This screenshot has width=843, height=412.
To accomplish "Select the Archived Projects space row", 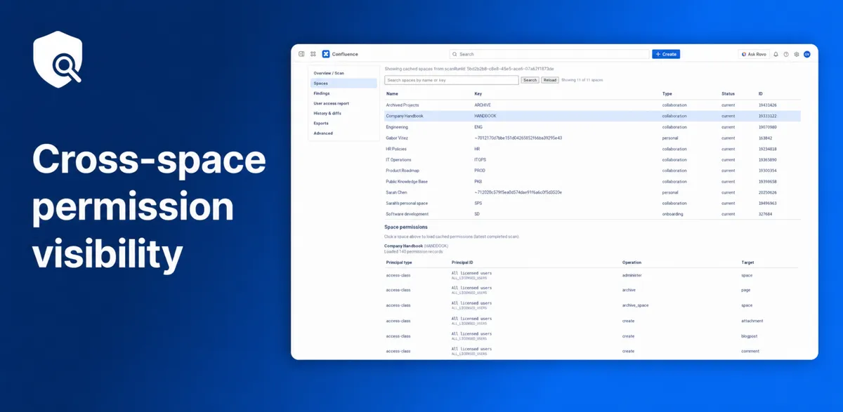I will [x=592, y=105].
